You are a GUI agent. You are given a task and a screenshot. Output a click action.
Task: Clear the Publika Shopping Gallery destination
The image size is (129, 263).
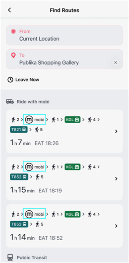coord(115,63)
